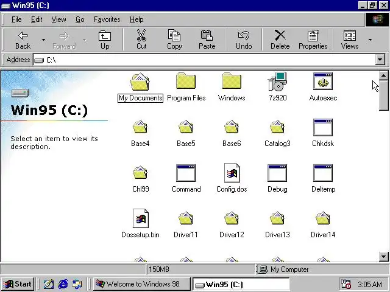Click the vertical scrollbar thumb
This screenshot has height=292, width=390.
tap(383, 96)
